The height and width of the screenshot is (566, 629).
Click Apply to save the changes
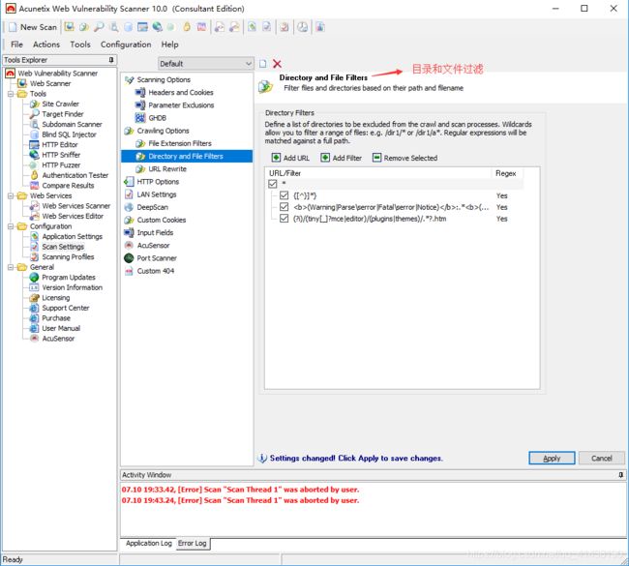(x=552, y=458)
